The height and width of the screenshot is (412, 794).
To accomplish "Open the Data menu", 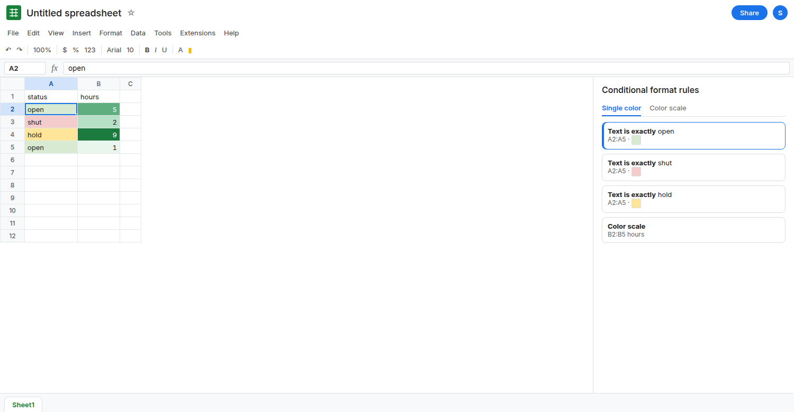I will [x=138, y=33].
